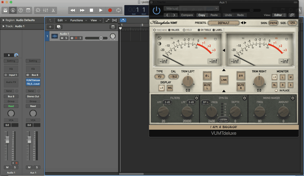Expand the Region Audio Defaults disclosure triangle
304x176 pixels.
point(3,20)
